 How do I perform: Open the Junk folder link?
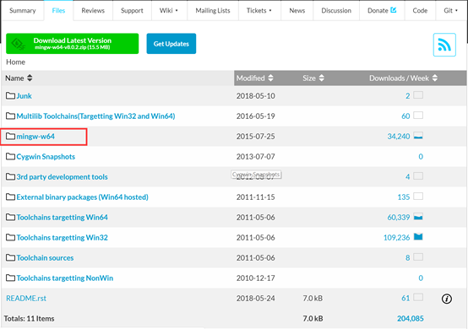pyautogui.click(x=24, y=95)
